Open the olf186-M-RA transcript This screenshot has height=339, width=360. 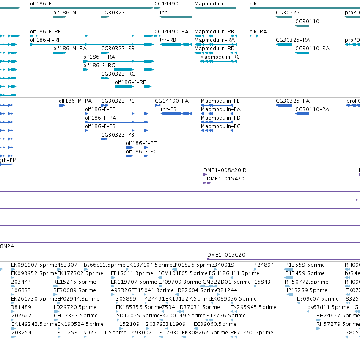[x=60, y=53]
